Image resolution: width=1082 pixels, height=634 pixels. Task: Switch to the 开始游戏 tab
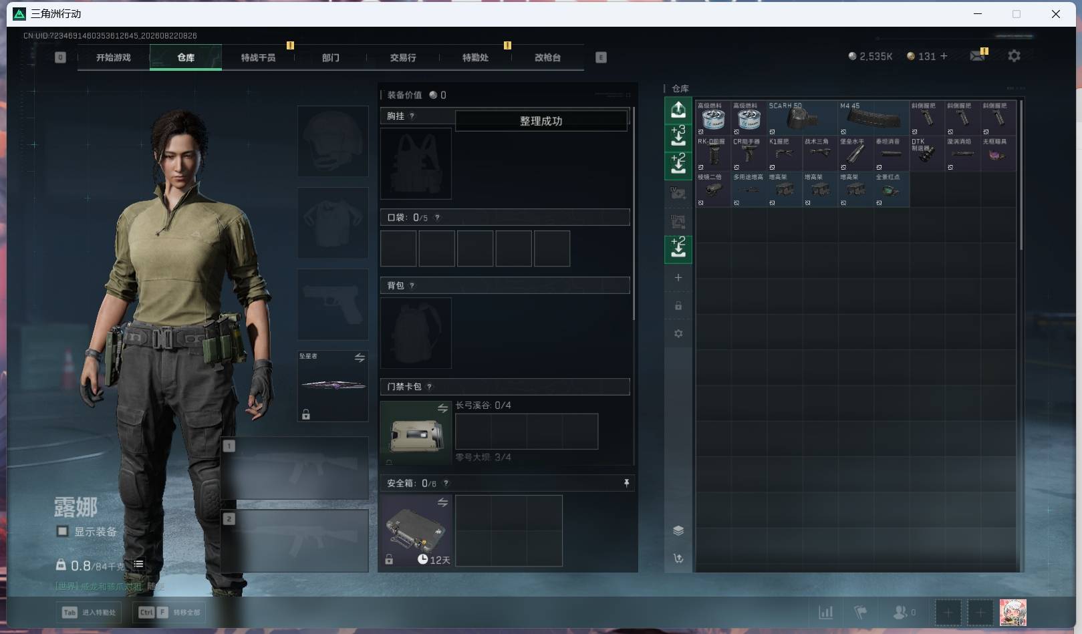coord(114,57)
